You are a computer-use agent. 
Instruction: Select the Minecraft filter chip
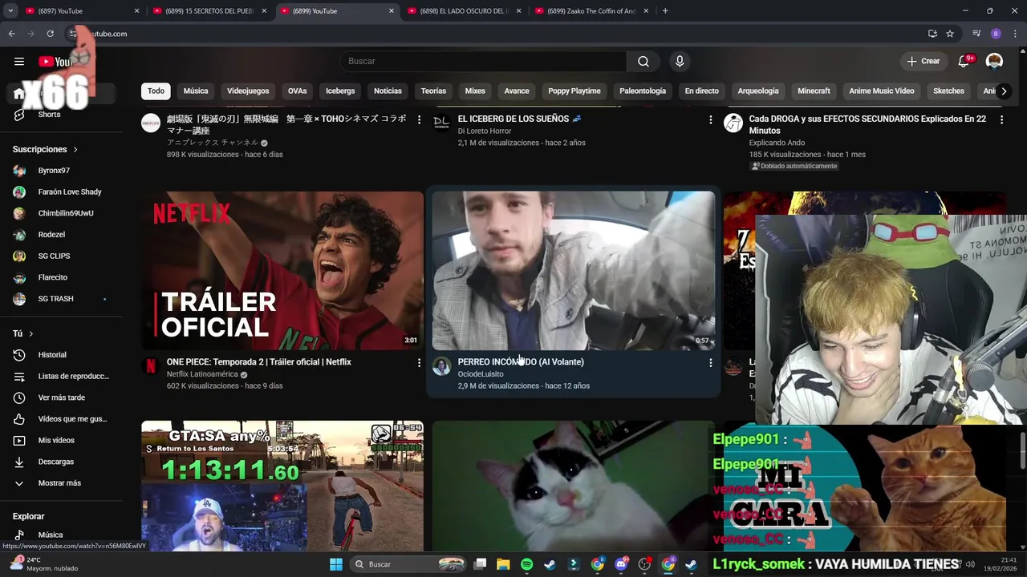coord(814,91)
